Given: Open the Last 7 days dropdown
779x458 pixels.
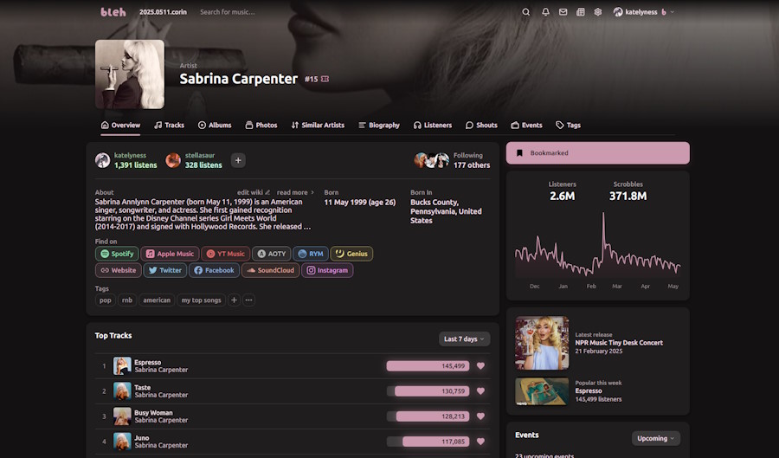Looking at the screenshot, I should point(464,339).
